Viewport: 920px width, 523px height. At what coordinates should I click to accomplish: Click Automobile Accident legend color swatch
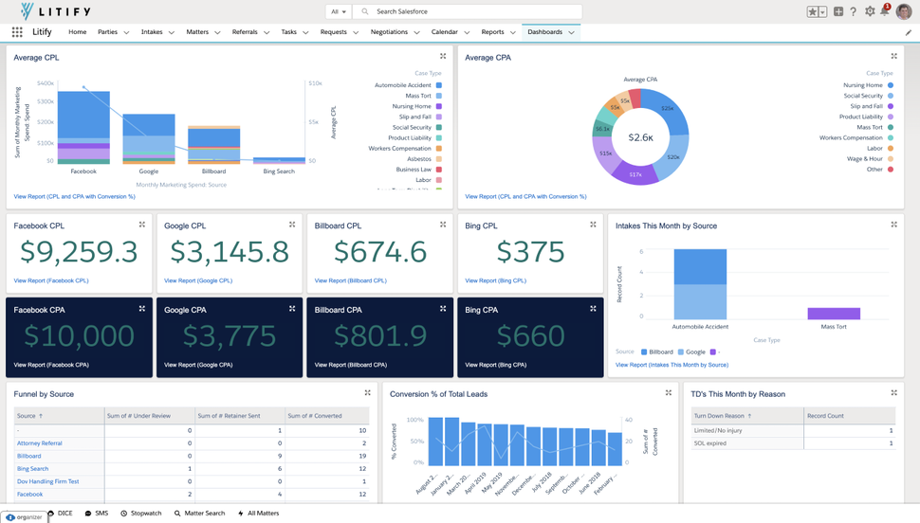(439, 85)
